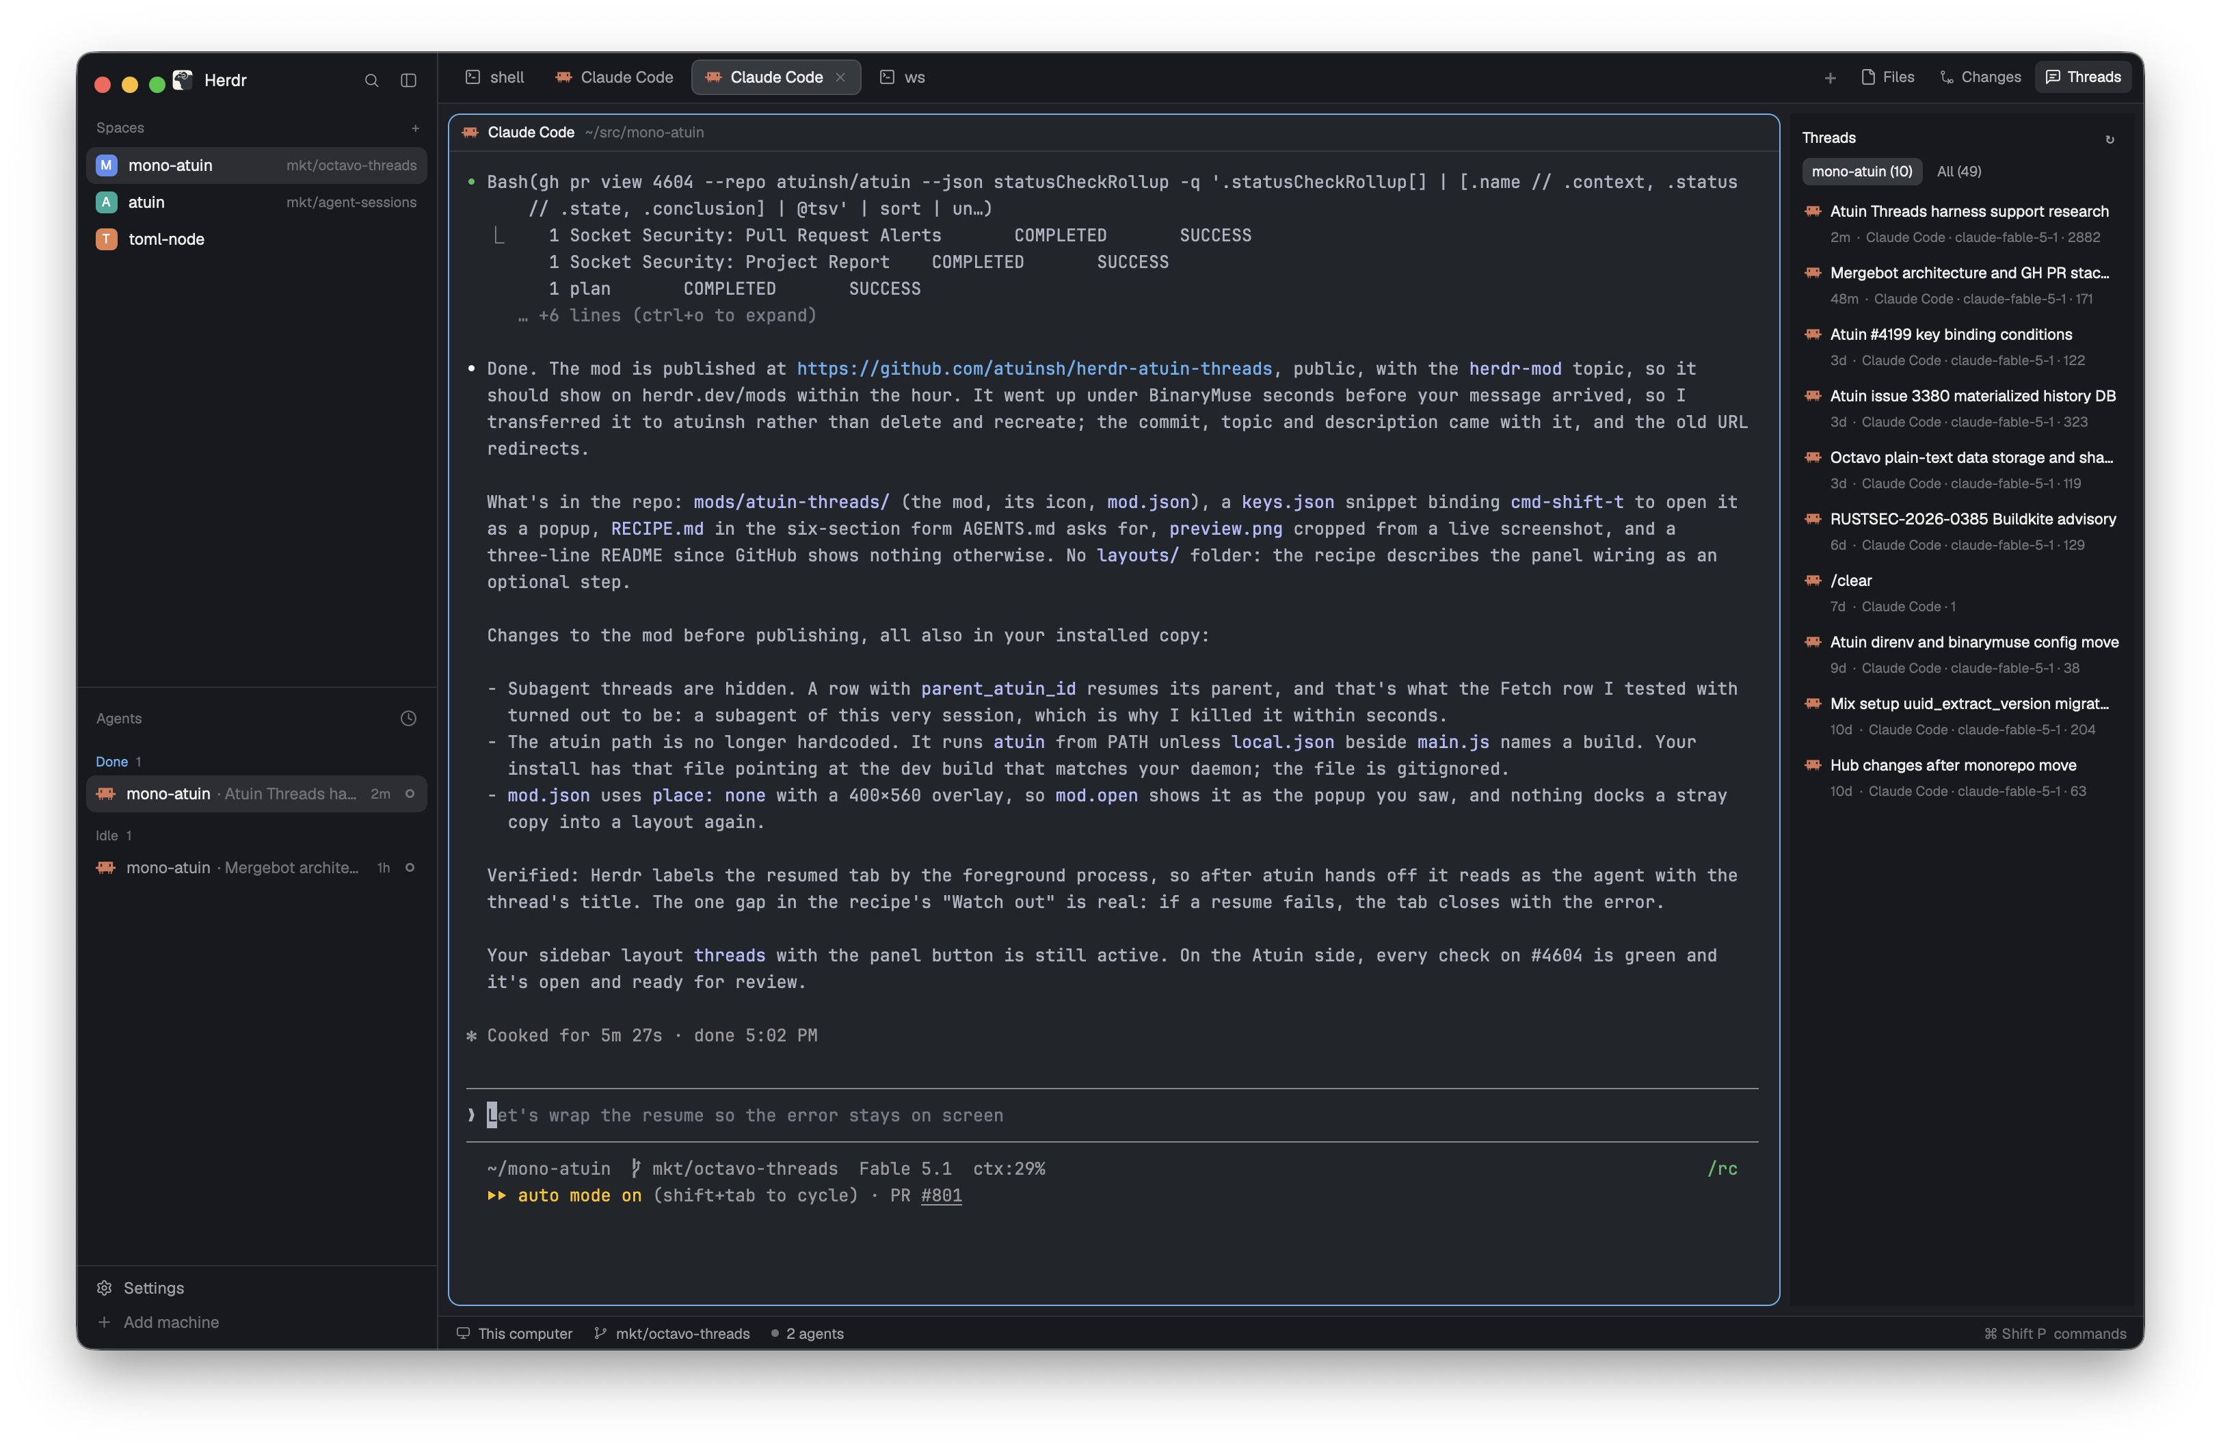
Task: Open thread Octavo plain-text data storage
Action: click(x=1963, y=470)
